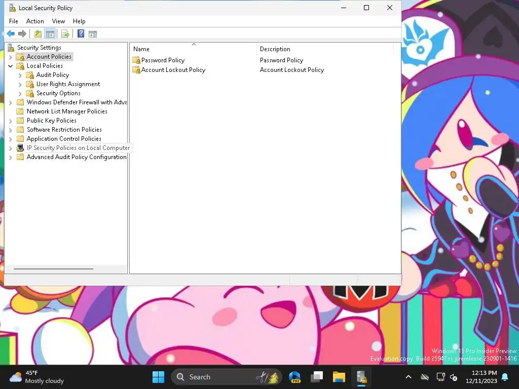Expand the Public Key Policies node

pos(10,121)
